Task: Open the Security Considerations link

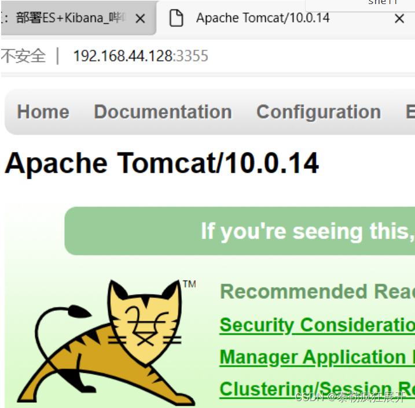Action: point(317,325)
